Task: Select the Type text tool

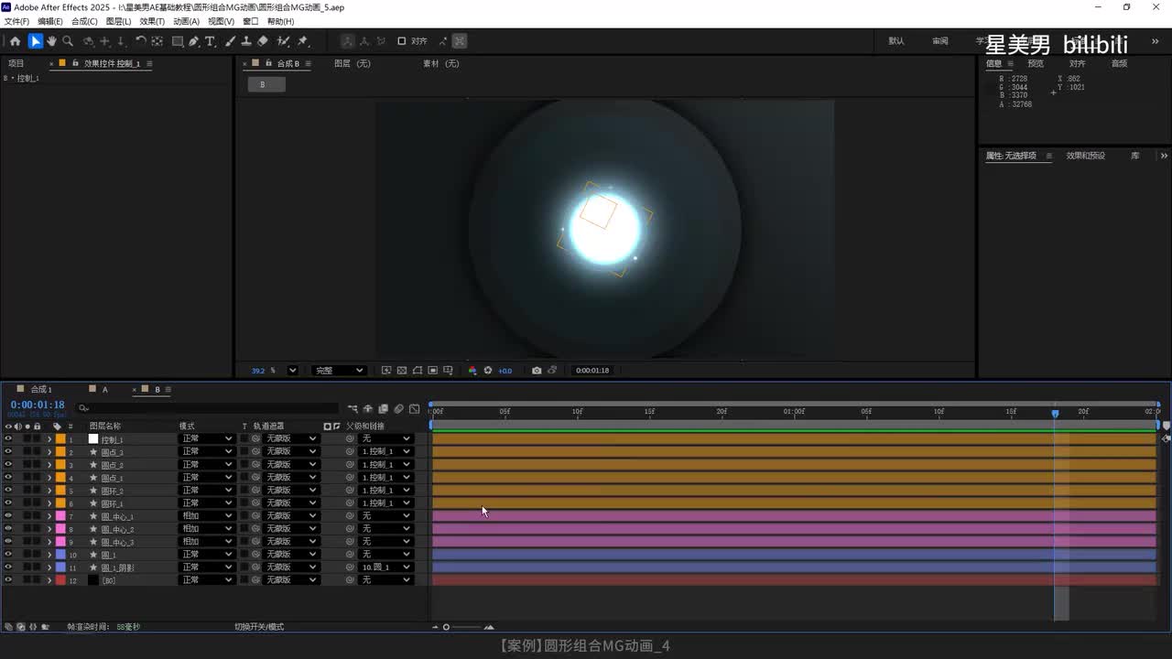Action: (x=210, y=41)
